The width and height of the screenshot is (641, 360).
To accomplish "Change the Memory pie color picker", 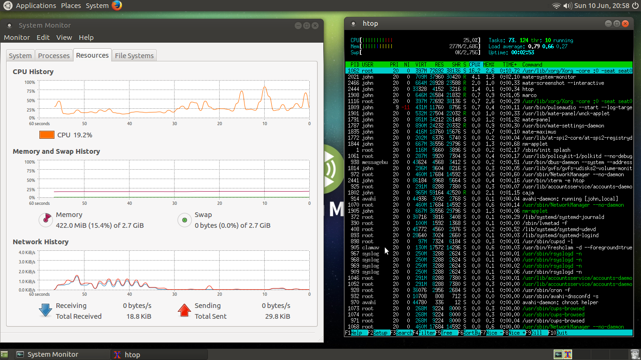I will tap(46, 219).
